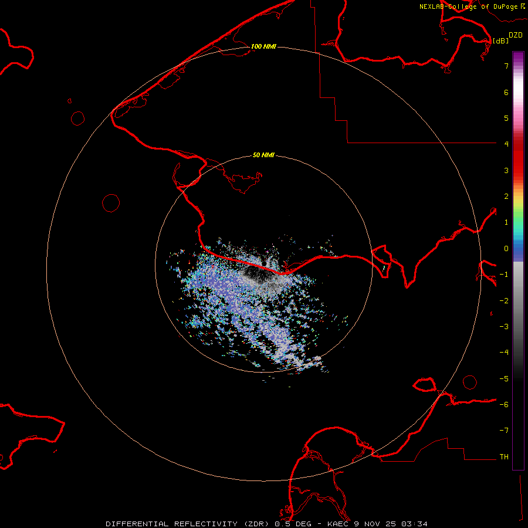This screenshot has height=528, width=528.
Task: Click the -2 dB colorbar value
Action: tap(504, 301)
